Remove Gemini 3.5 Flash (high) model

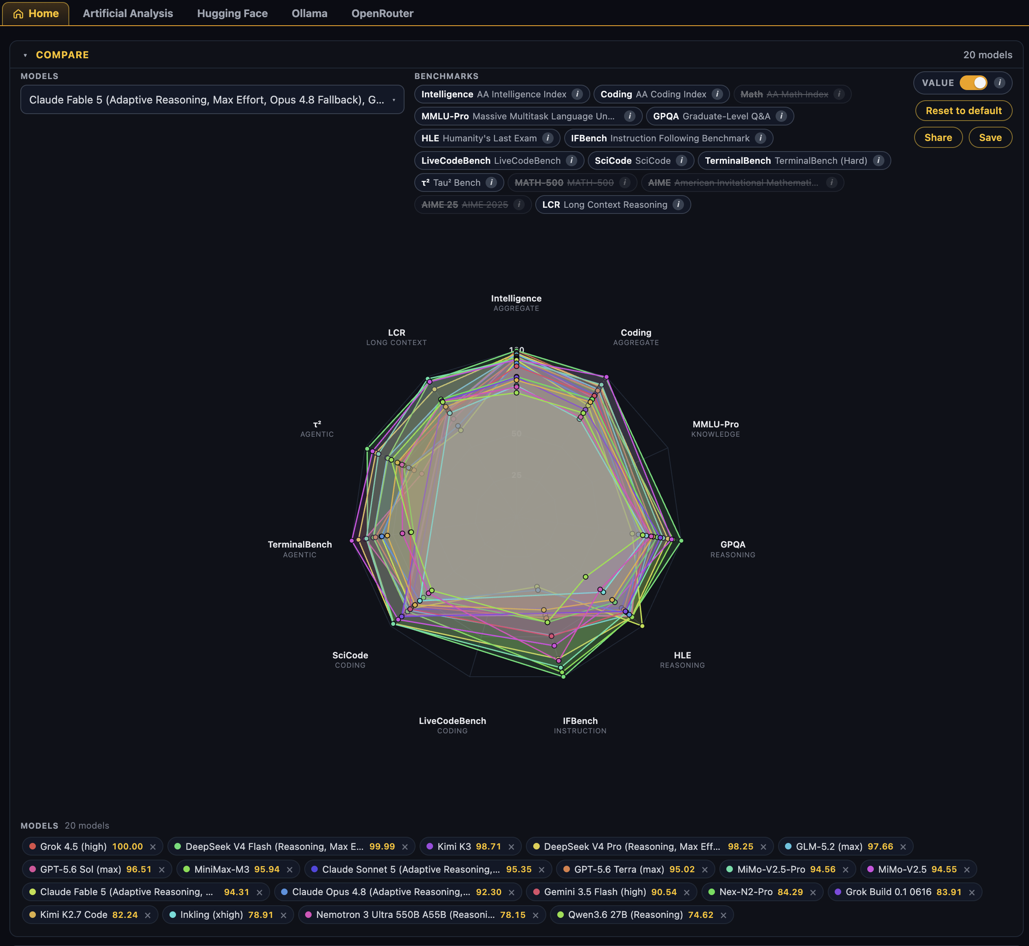[686, 892]
